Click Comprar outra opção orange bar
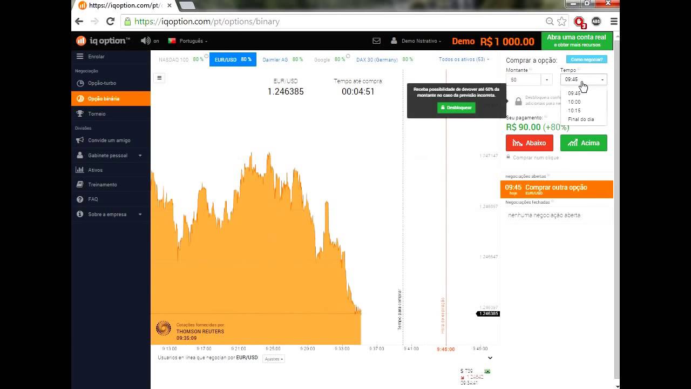Screen dimensions: 691x389 557,189
